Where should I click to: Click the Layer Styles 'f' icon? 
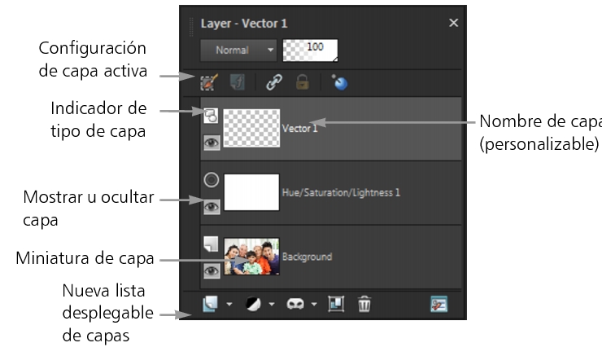click(238, 81)
